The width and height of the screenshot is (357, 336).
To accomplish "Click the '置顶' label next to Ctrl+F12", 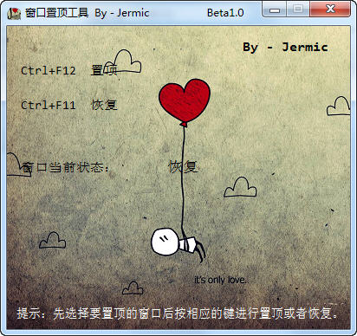I will (x=104, y=70).
